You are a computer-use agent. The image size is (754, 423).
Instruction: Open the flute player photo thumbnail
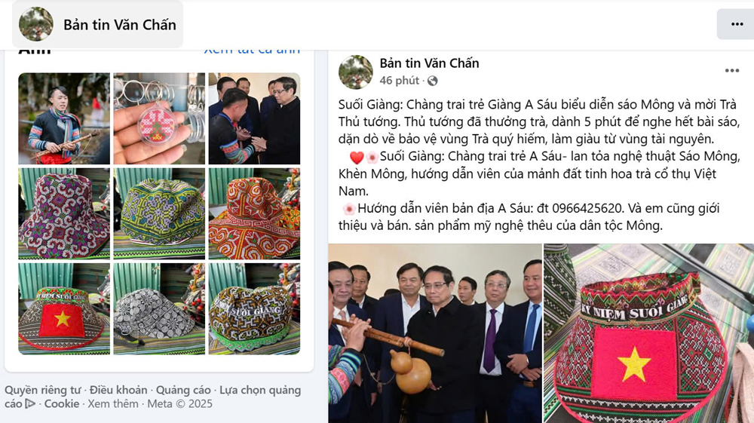click(x=64, y=118)
